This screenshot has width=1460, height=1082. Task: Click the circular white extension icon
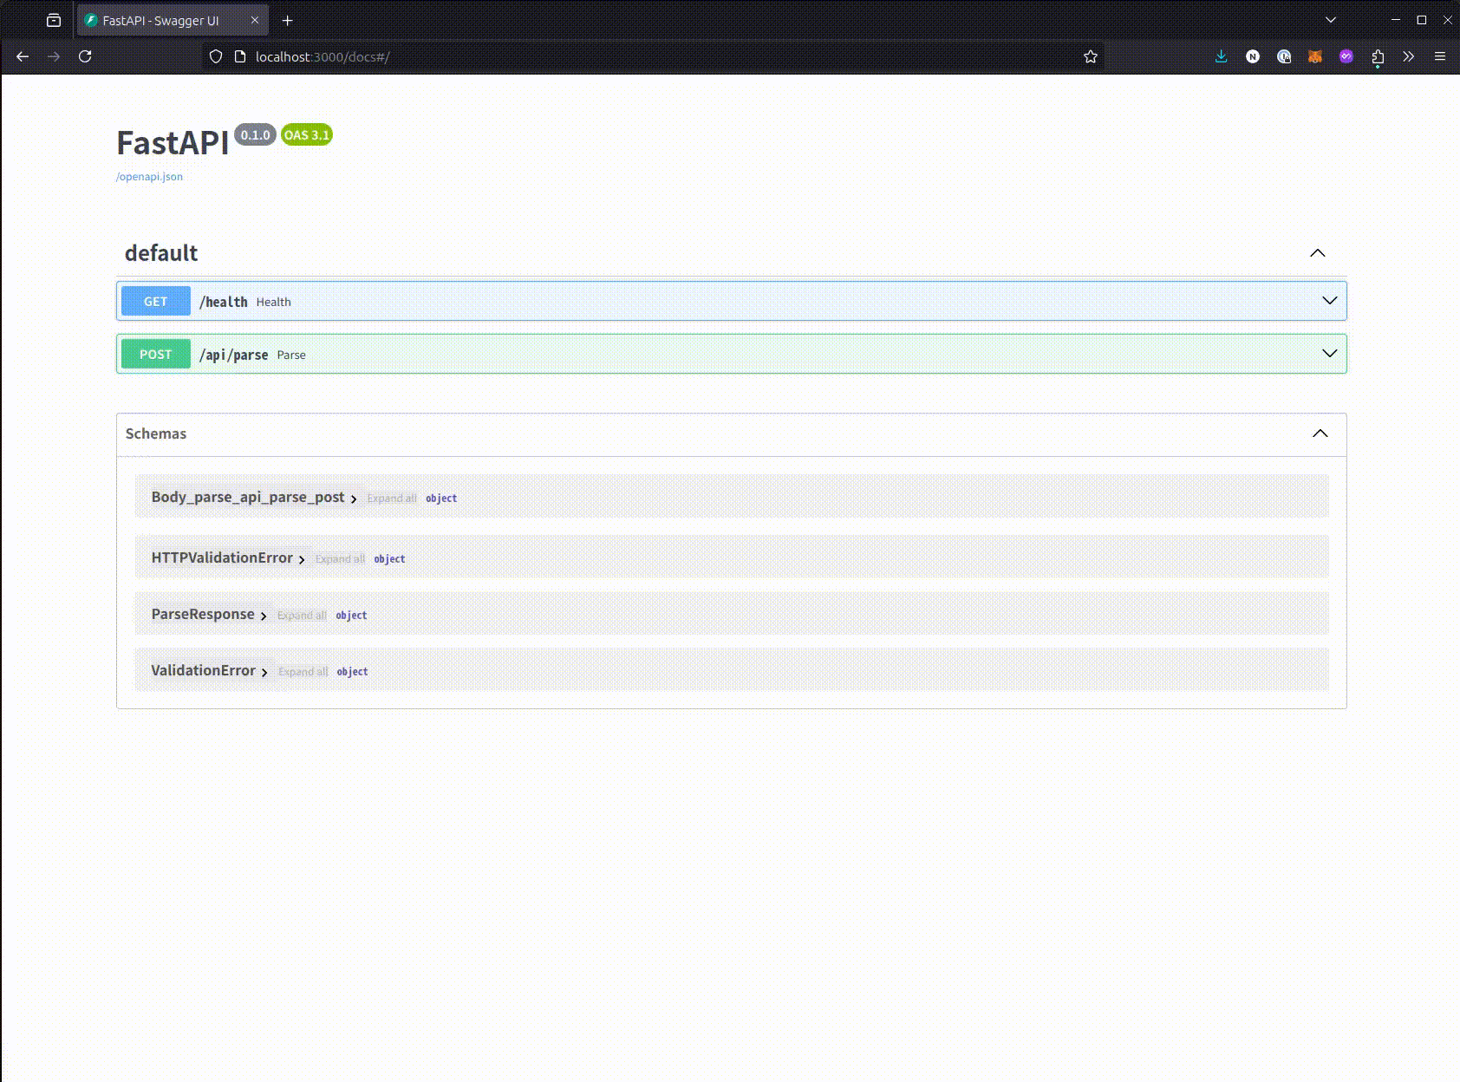[1284, 56]
